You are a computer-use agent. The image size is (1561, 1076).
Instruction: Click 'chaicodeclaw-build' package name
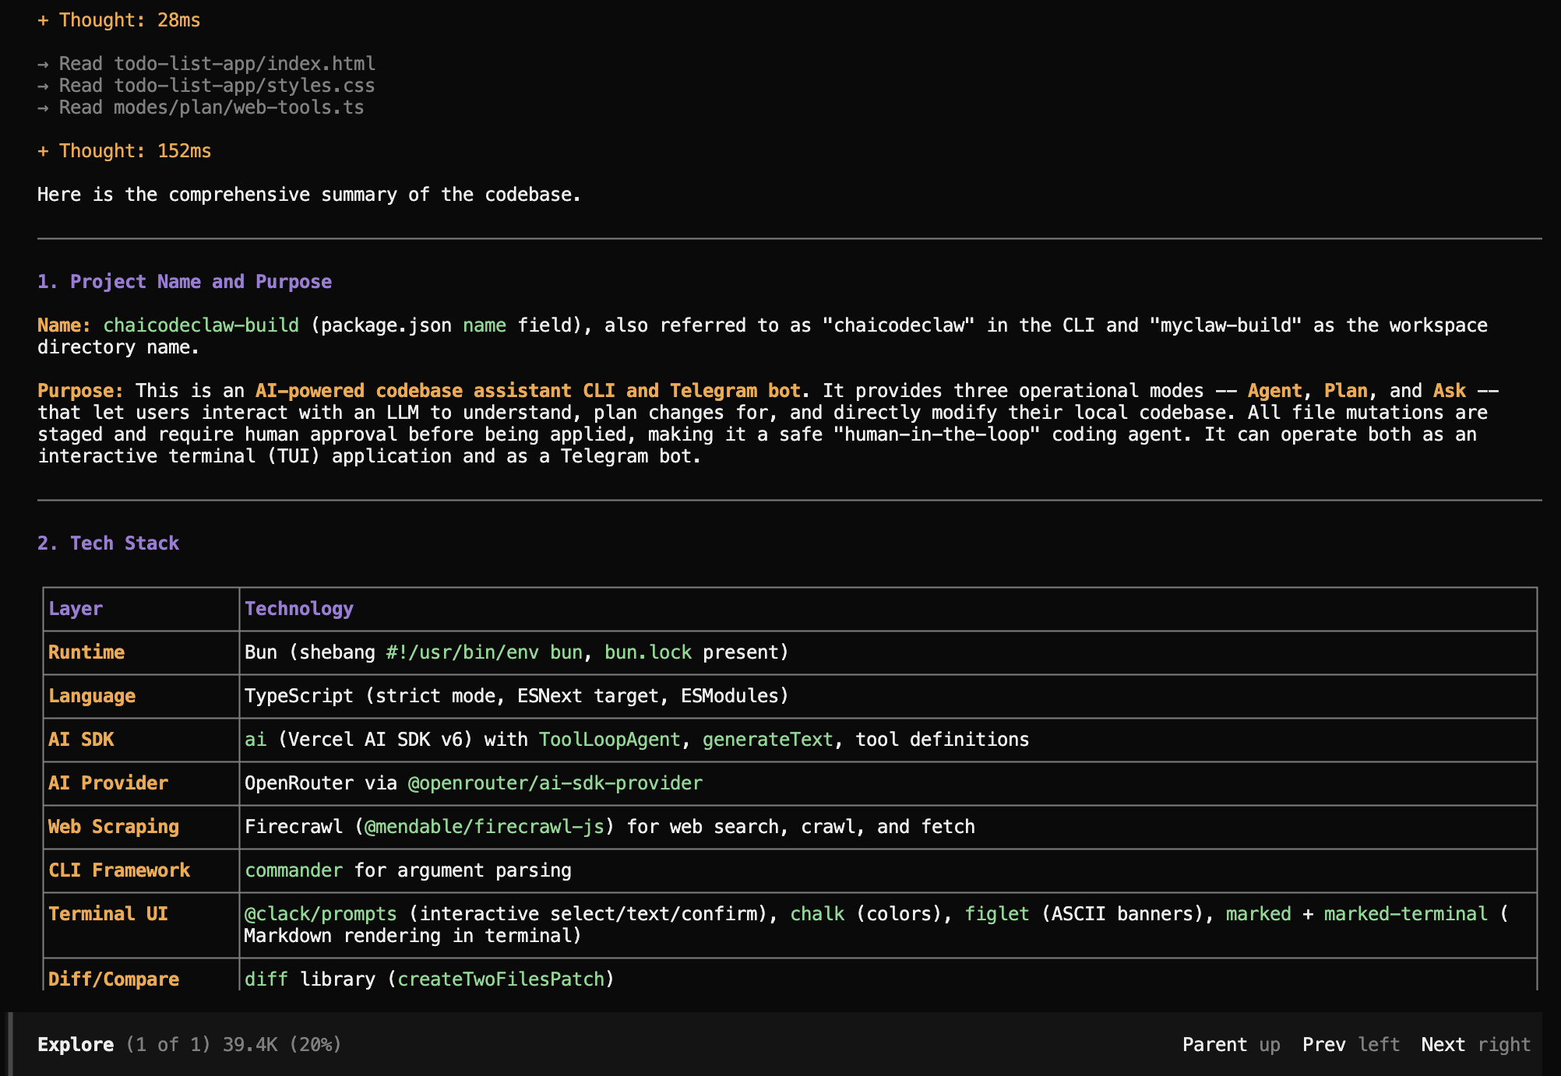pos(201,325)
